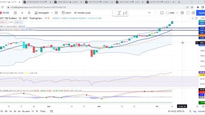Collapse the indicator legend chevron arrow
This screenshot has height=115, width=205.
click(1, 34)
